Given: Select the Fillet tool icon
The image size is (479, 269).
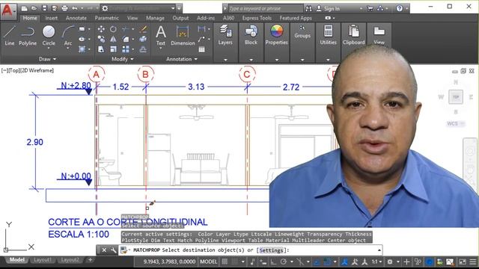Looking at the screenshot, I should pyautogui.click(x=126, y=39).
